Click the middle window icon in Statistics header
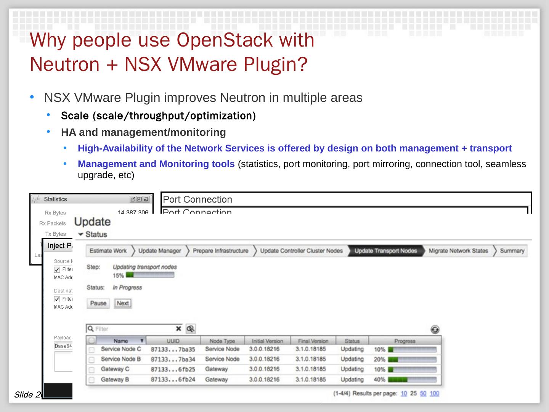Image resolution: width=549 pixels, height=412 pixels. [139, 199]
